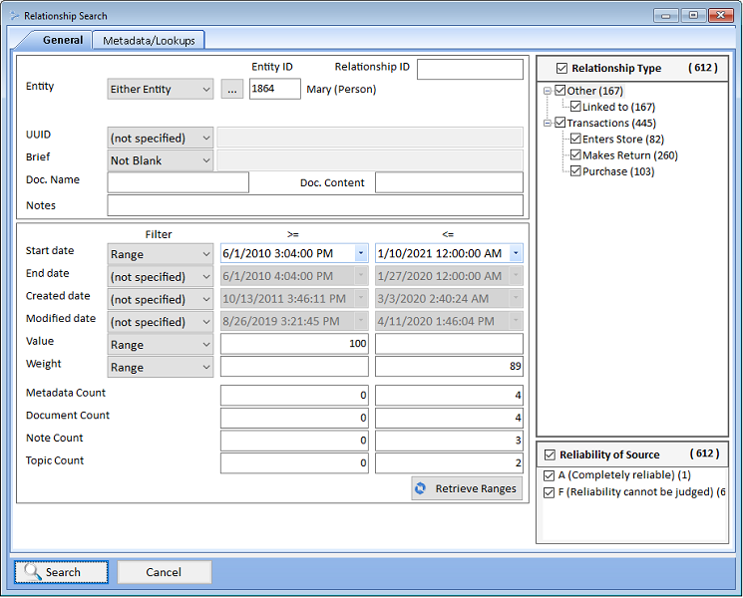Image resolution: width=743 pixels, height=598 pixels.
Task: Open the Start date to calendar dropdown arrow
Action: 516,253
